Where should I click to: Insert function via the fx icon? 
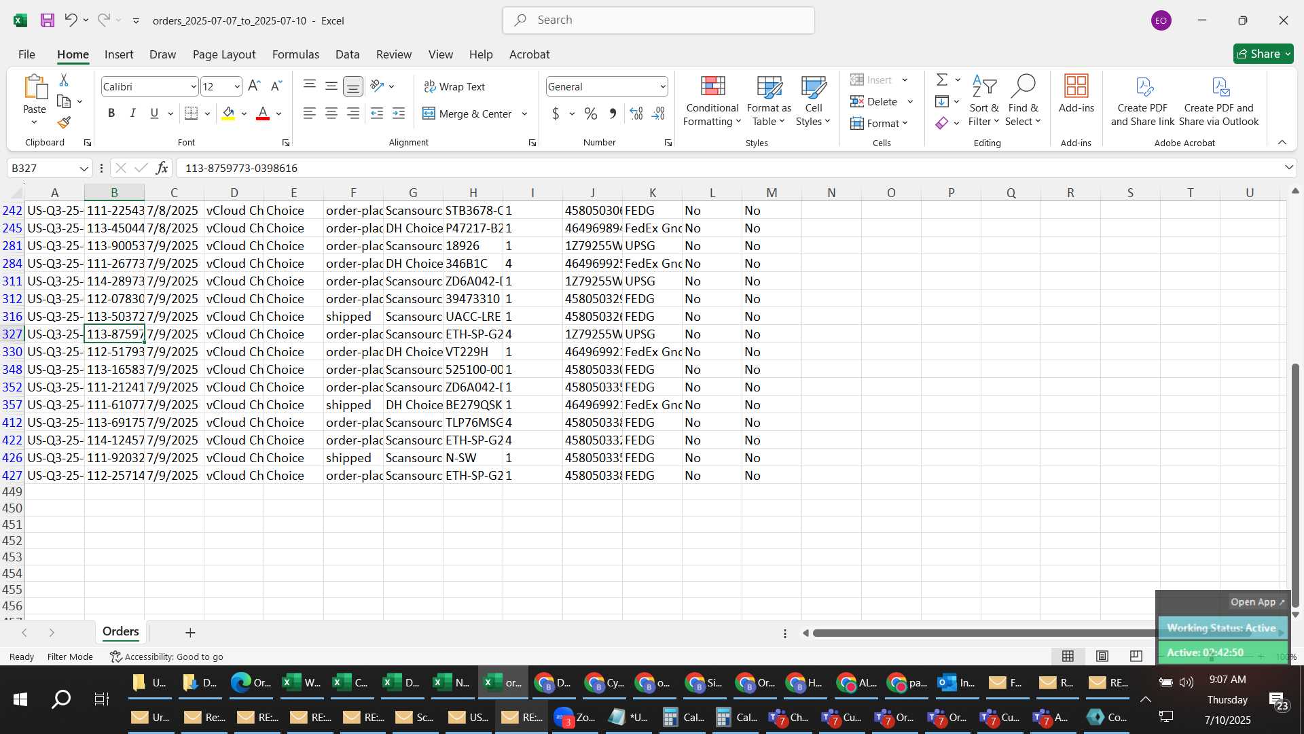(x=162, y=168)
